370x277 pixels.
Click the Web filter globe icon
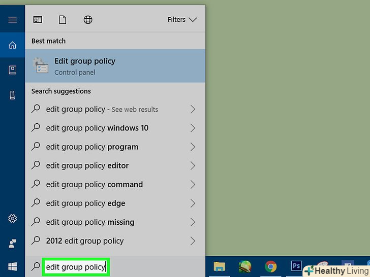tap(88, 20)
